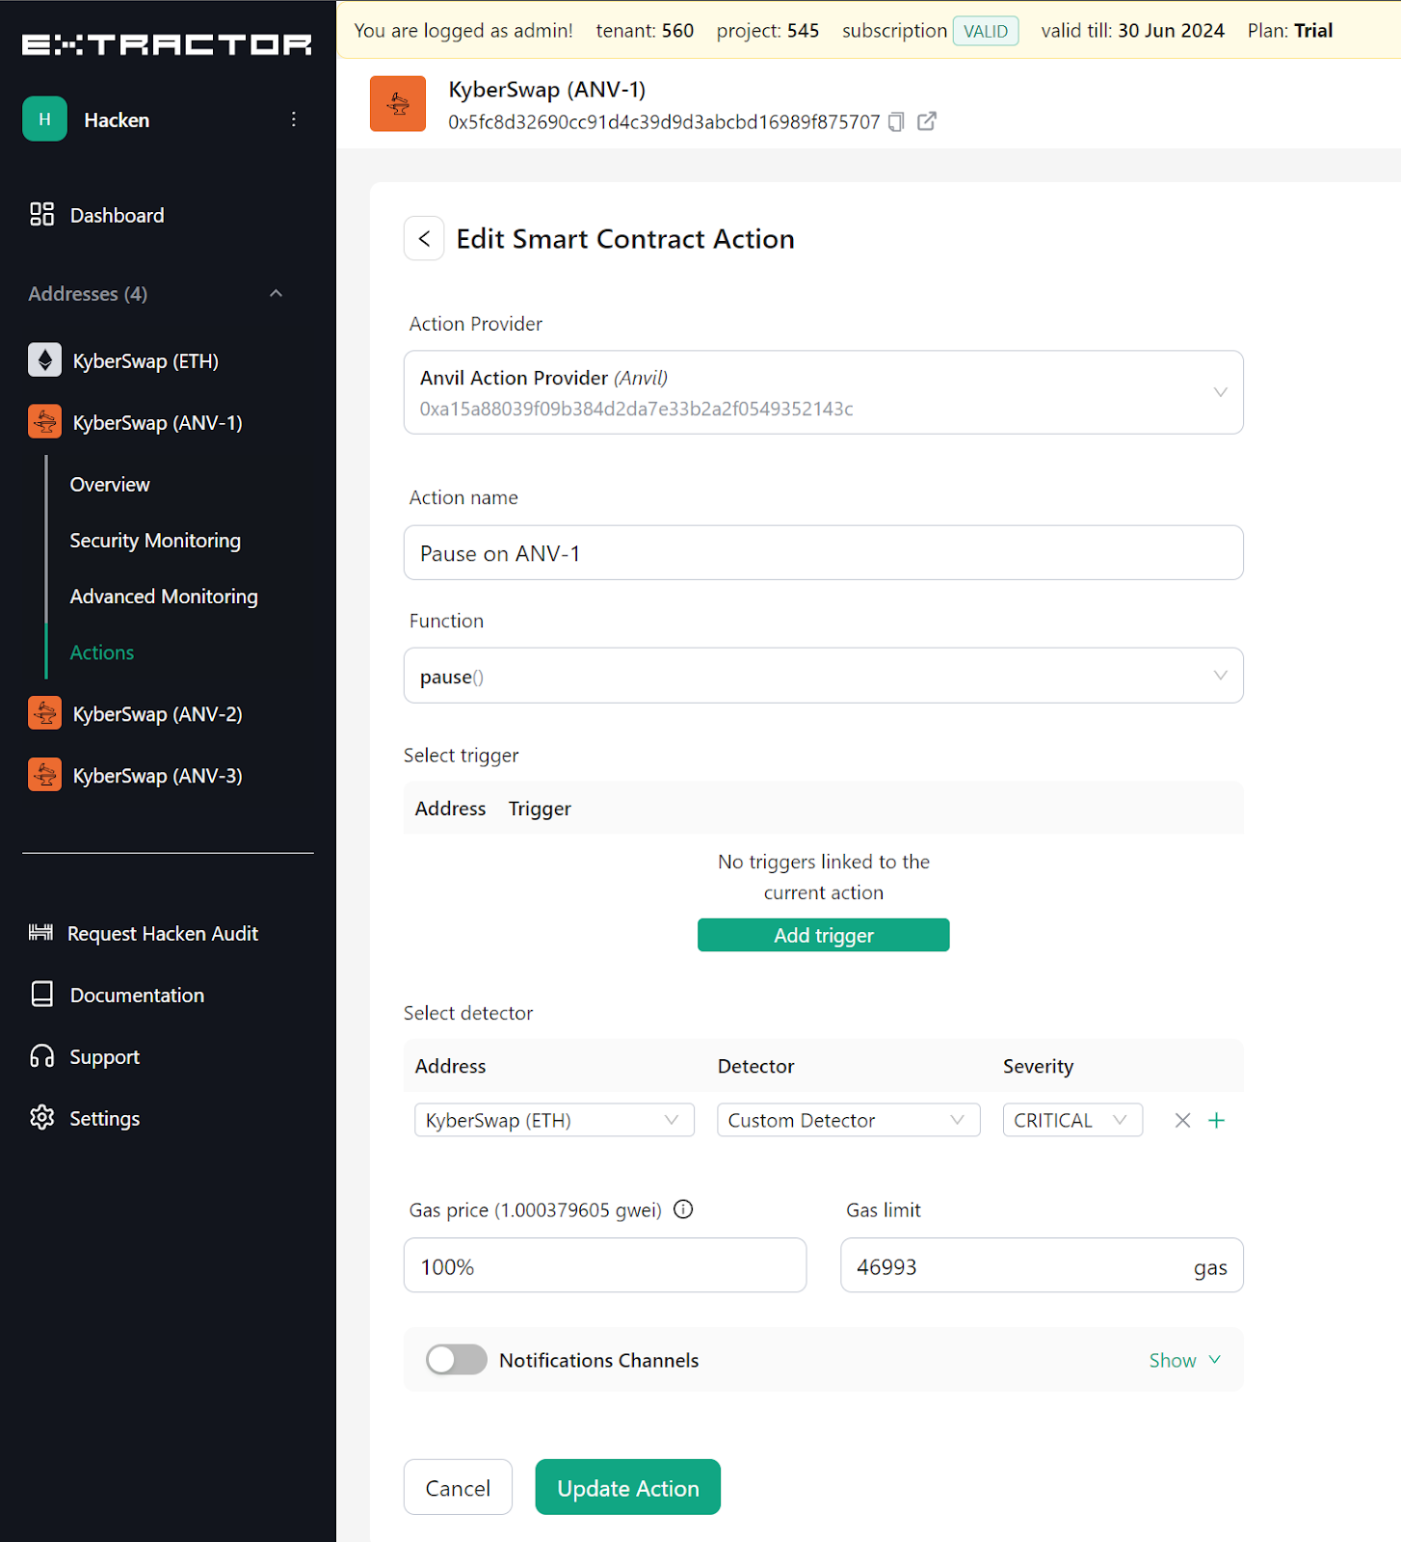Click the Request Hacken Audit icon
This screenshot has width=1401, height=1542.
[41, 932]
